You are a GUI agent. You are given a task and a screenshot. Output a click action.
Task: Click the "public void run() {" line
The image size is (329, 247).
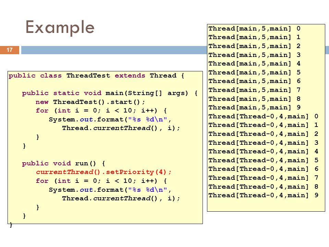click(64, 163)
